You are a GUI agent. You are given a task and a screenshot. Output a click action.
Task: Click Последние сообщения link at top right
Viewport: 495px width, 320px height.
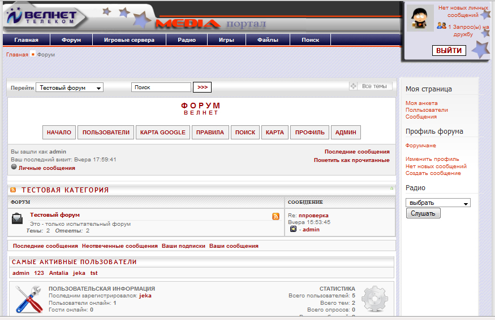tap(357, 151)
